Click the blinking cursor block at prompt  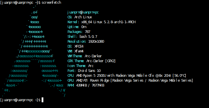tap(42, 100)
